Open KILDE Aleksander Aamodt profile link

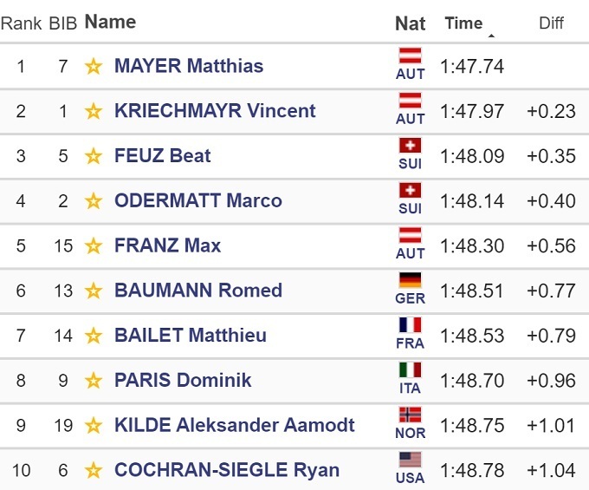pyautogui.click(x=234, y=426)
